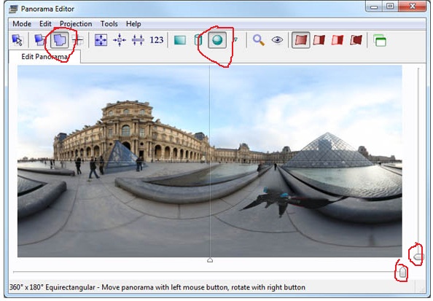
Task: Open the Help menu
Action: pos(133,24)
